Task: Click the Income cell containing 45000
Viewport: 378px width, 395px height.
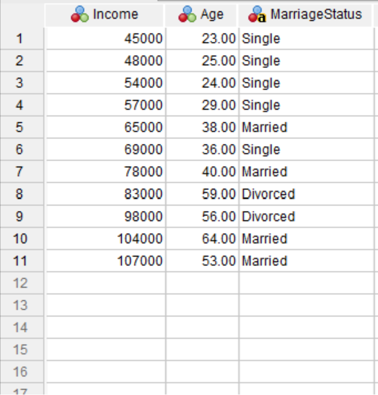Action: tap(106, 38)
